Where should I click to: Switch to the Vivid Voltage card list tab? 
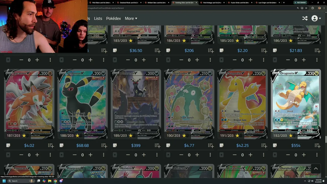pyautogui.click(x=212, y=3)
